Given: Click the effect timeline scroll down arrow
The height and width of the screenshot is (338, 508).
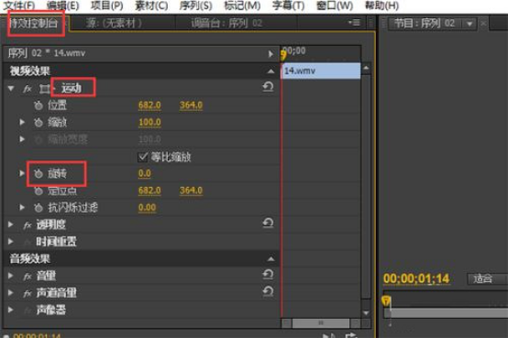Looking at the screenshot, I should click(x=366, y=312).
